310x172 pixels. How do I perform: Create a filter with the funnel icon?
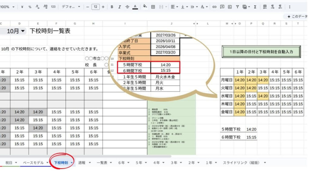pos(237,7)
